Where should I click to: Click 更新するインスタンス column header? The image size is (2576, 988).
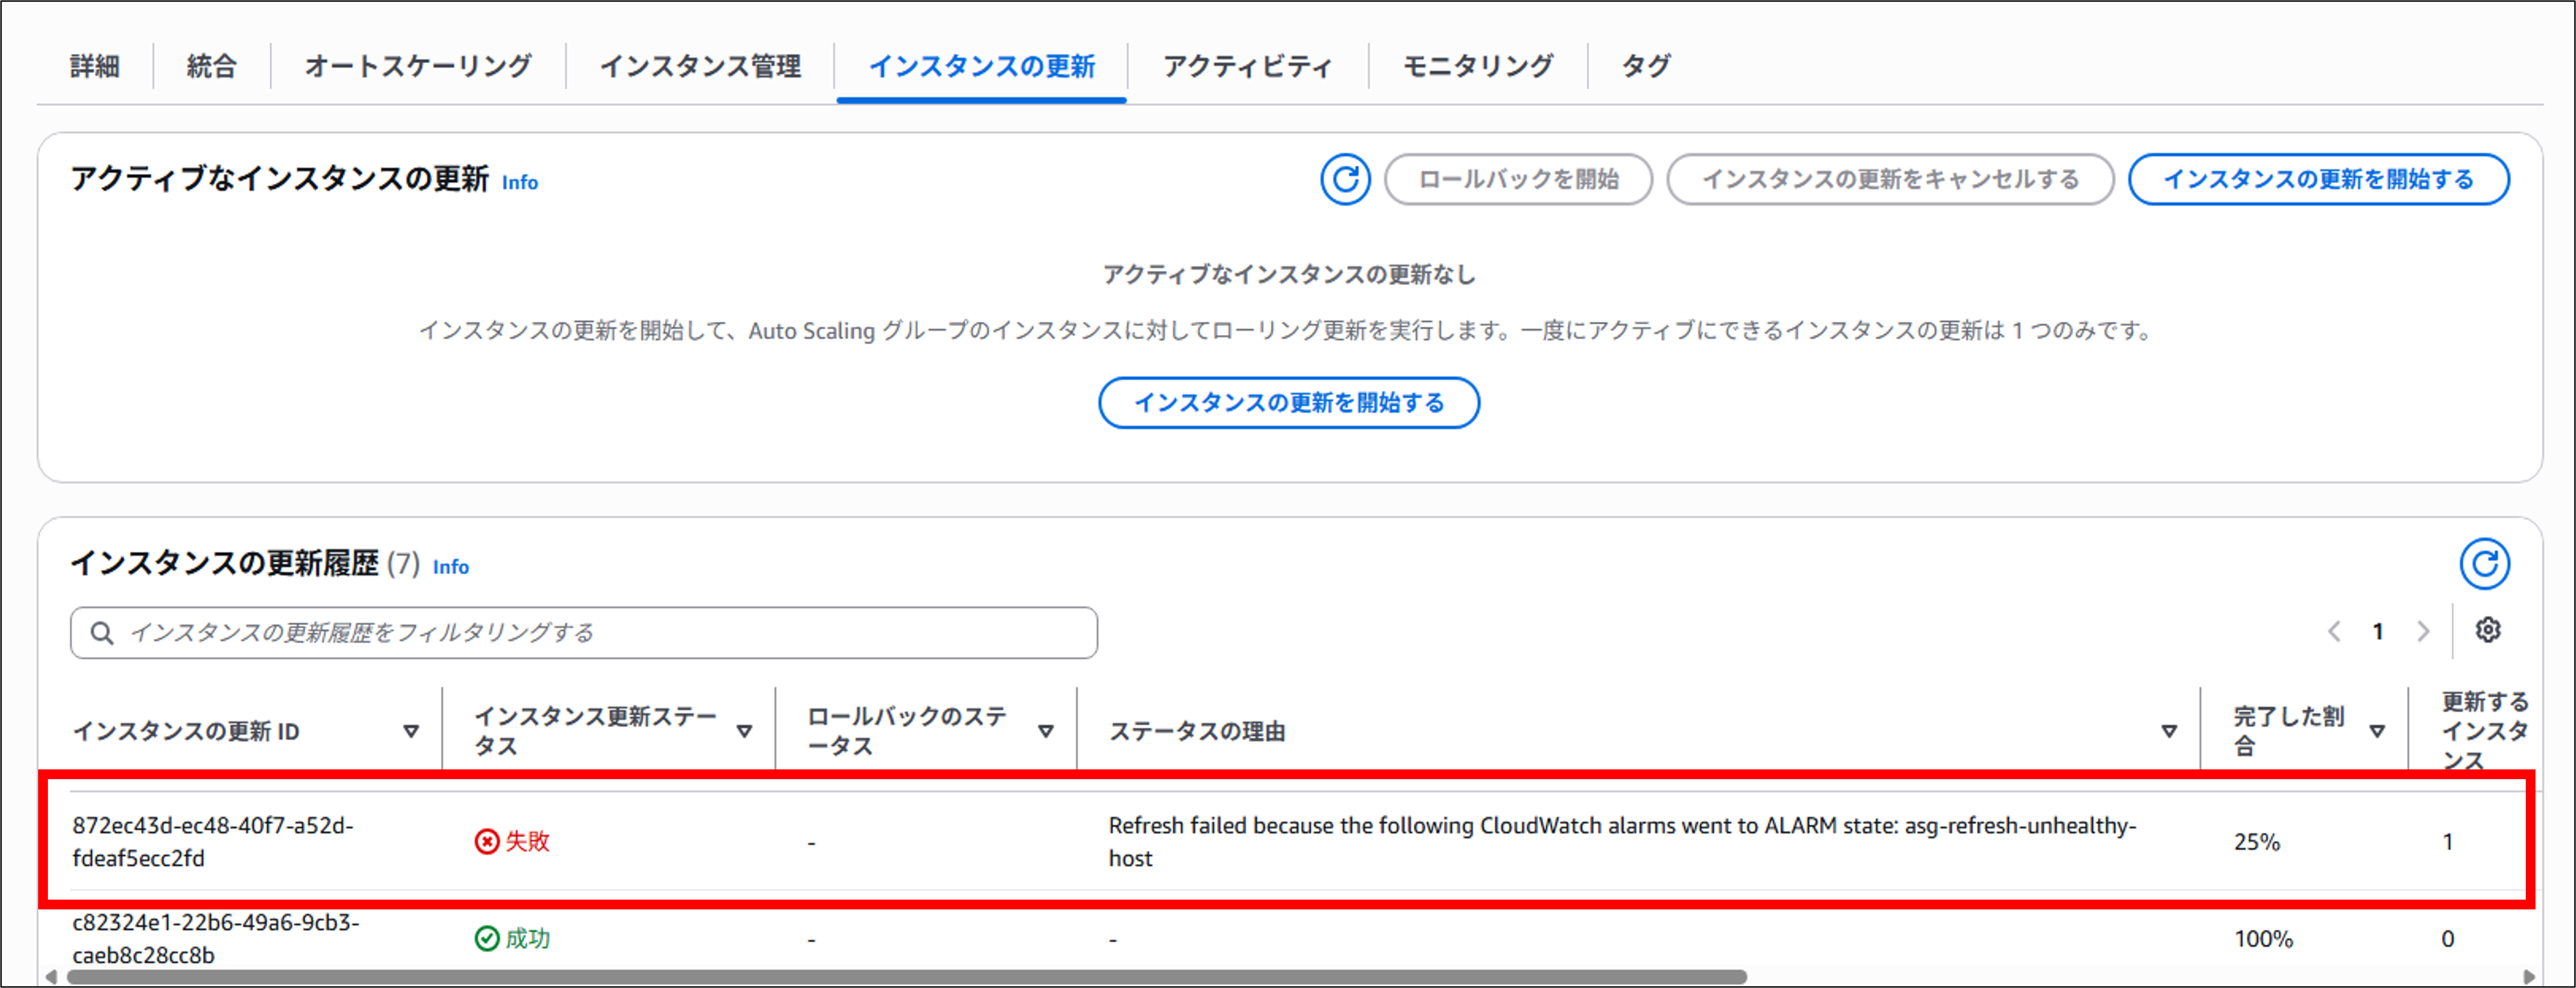click(2484, 731)
